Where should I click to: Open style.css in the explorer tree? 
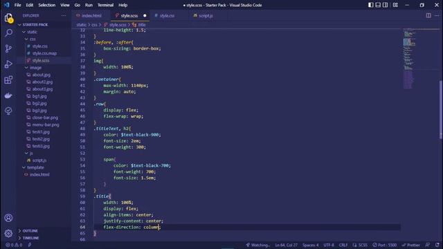pyautogui.click(x=40, y=46)
